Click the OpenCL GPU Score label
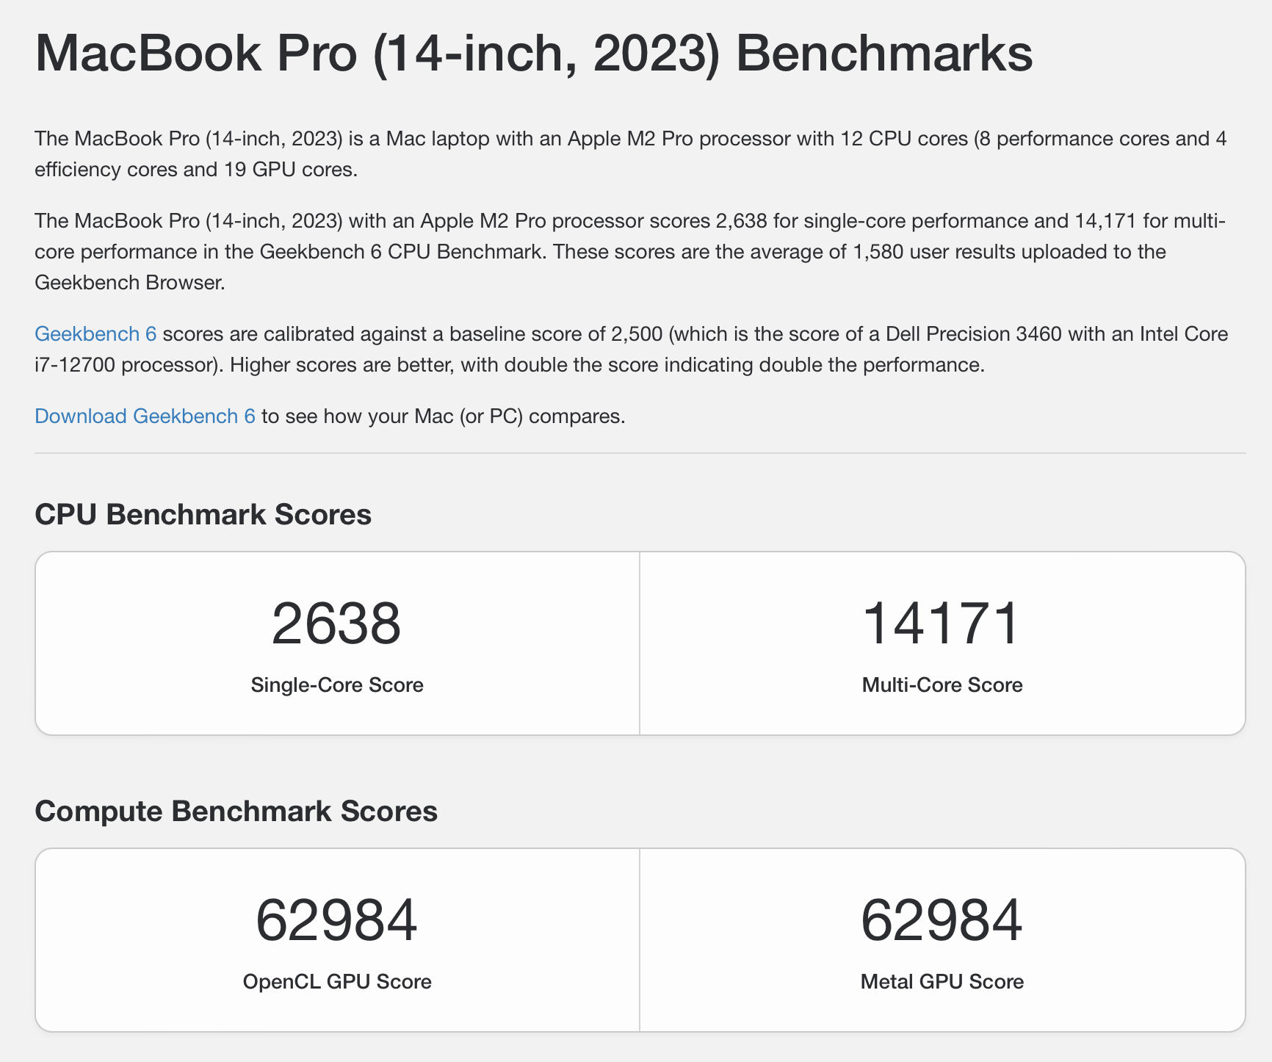 (337, 982)
